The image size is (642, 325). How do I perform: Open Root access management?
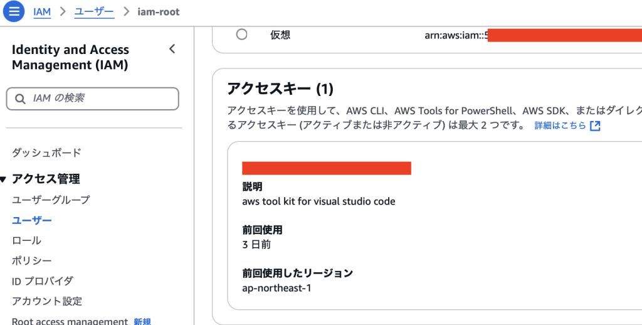click(70, 321)
